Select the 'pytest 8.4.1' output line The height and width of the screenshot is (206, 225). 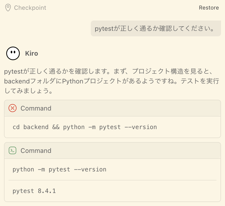pos(34,191)
